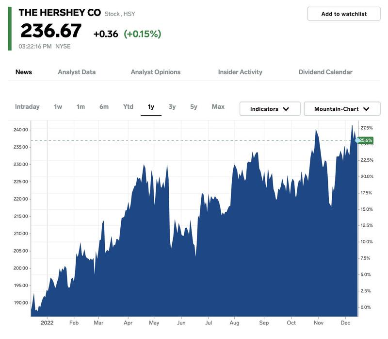Click the 2022 x-axis label
The height and width of the screenshot is (339, 388).
click(x=47, y=323)
